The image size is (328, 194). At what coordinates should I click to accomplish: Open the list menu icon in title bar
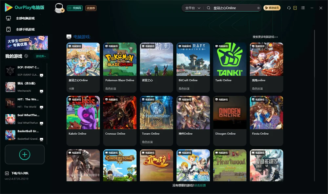303,8
